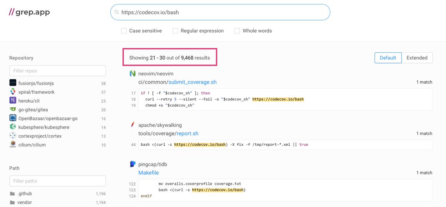Switch to the Extended view tab
Screen dimensions: 446x207
pyautogui.click(x=417, y=58)
